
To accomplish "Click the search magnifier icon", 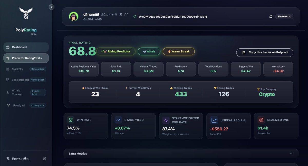I will 135,17.
